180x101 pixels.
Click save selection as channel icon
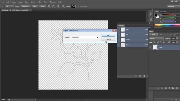pos(140,76)
